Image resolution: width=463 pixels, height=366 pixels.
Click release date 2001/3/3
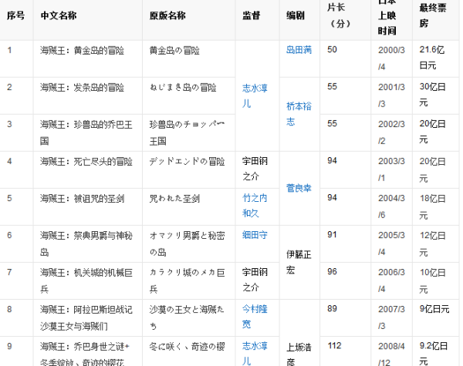tap(391, 96)
